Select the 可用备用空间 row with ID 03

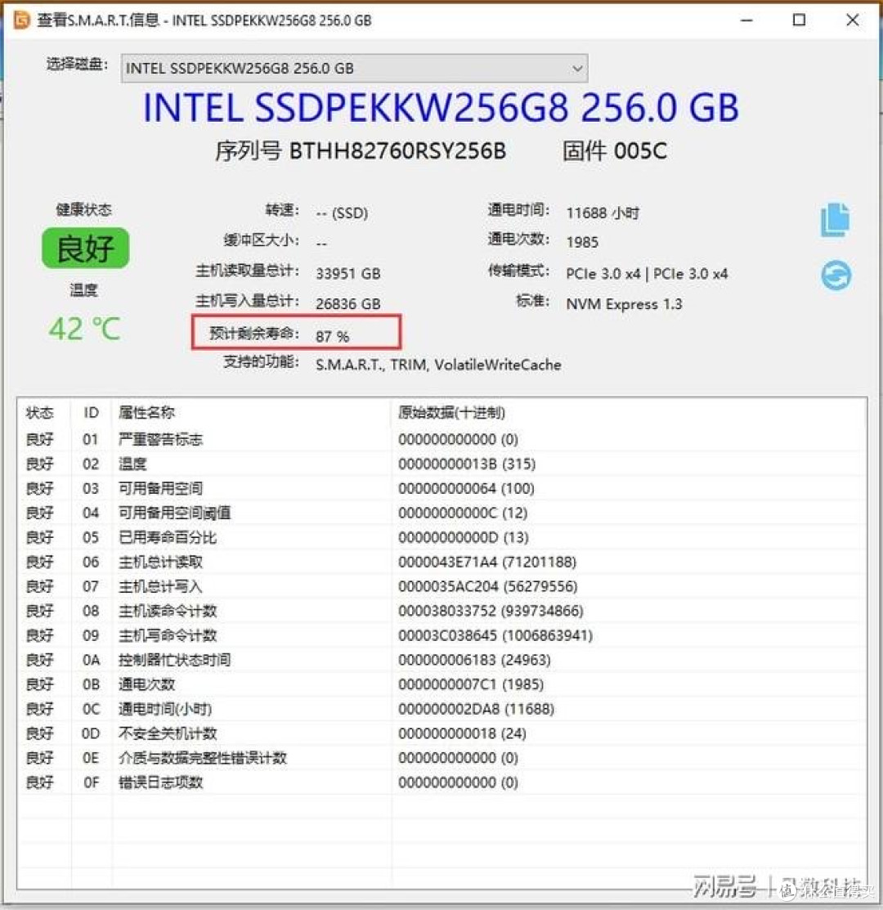coord(442,488)
